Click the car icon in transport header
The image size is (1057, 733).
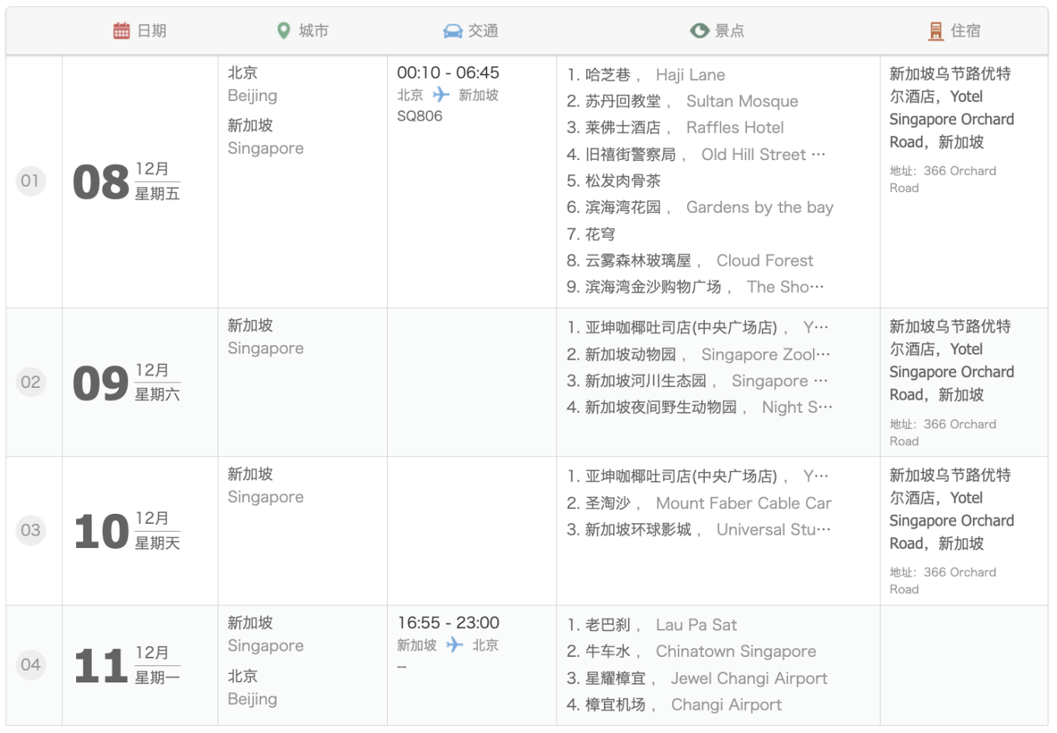(452, 30)
